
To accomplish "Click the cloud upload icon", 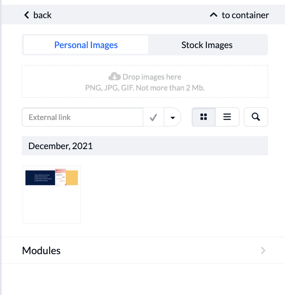I will [115, 76].
